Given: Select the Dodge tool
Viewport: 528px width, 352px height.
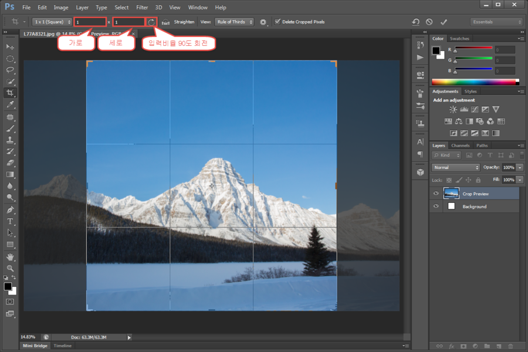Looking at the screenshot, I should (10, 197).
